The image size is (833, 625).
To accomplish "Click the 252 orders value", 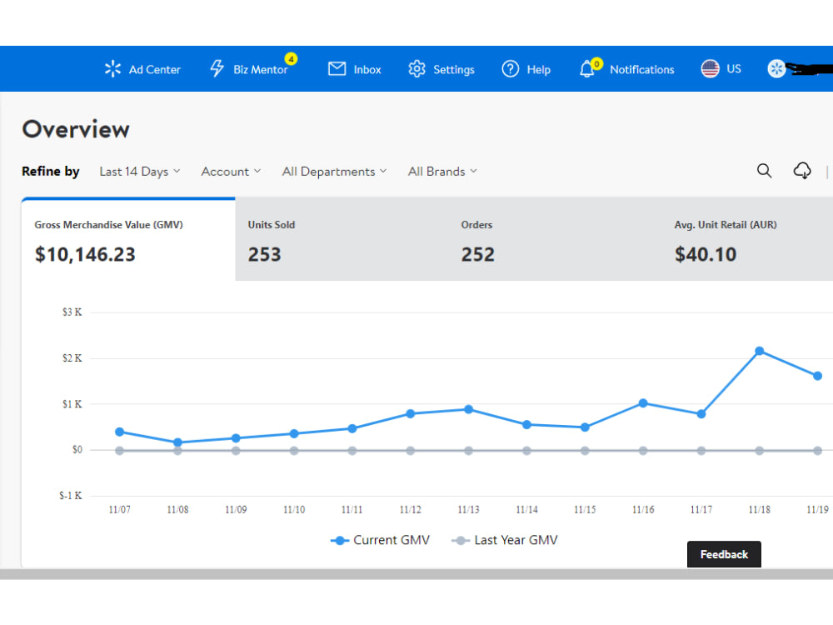I will [x=477, y=254].
